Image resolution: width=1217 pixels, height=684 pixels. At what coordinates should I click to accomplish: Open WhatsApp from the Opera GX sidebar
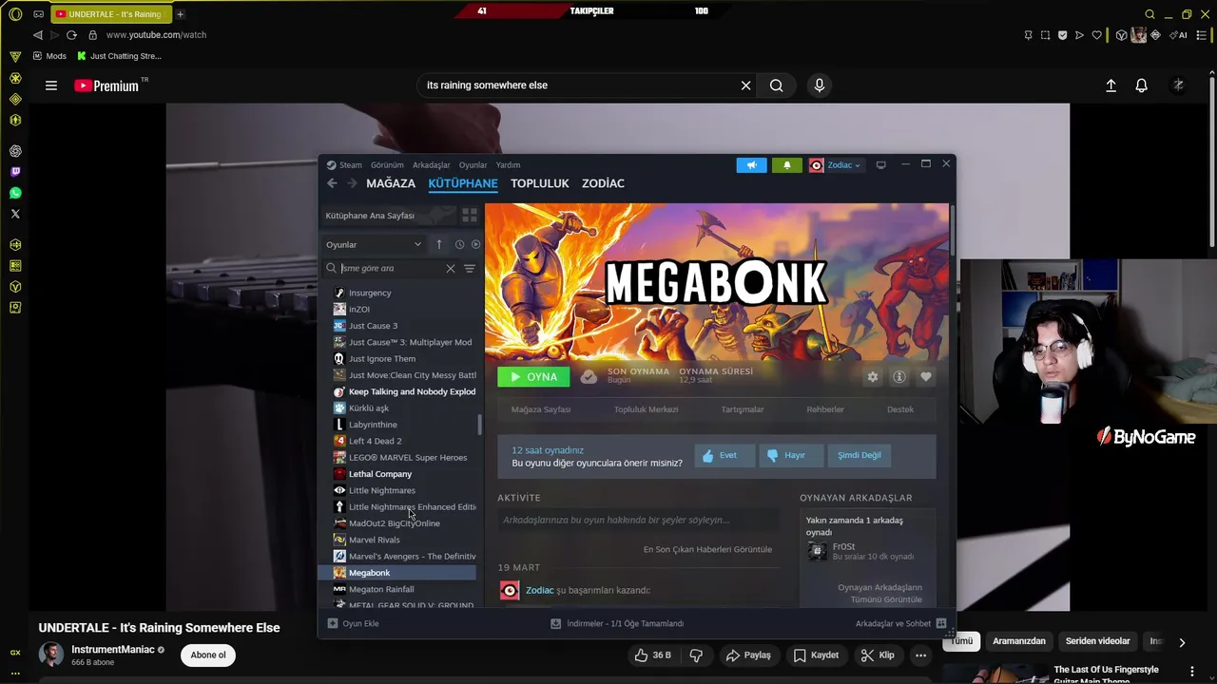[15, 193]
